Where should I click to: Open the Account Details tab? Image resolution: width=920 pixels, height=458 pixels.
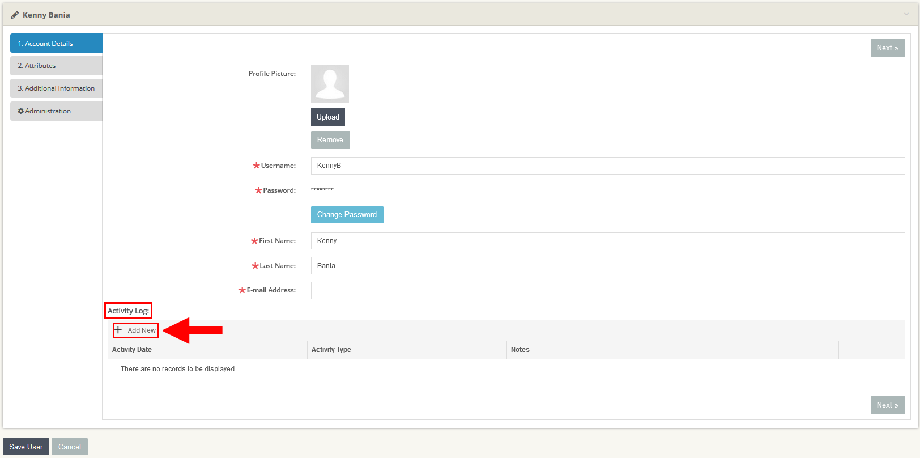pos(56,43)
